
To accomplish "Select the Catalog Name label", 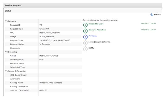I will 17,83.
